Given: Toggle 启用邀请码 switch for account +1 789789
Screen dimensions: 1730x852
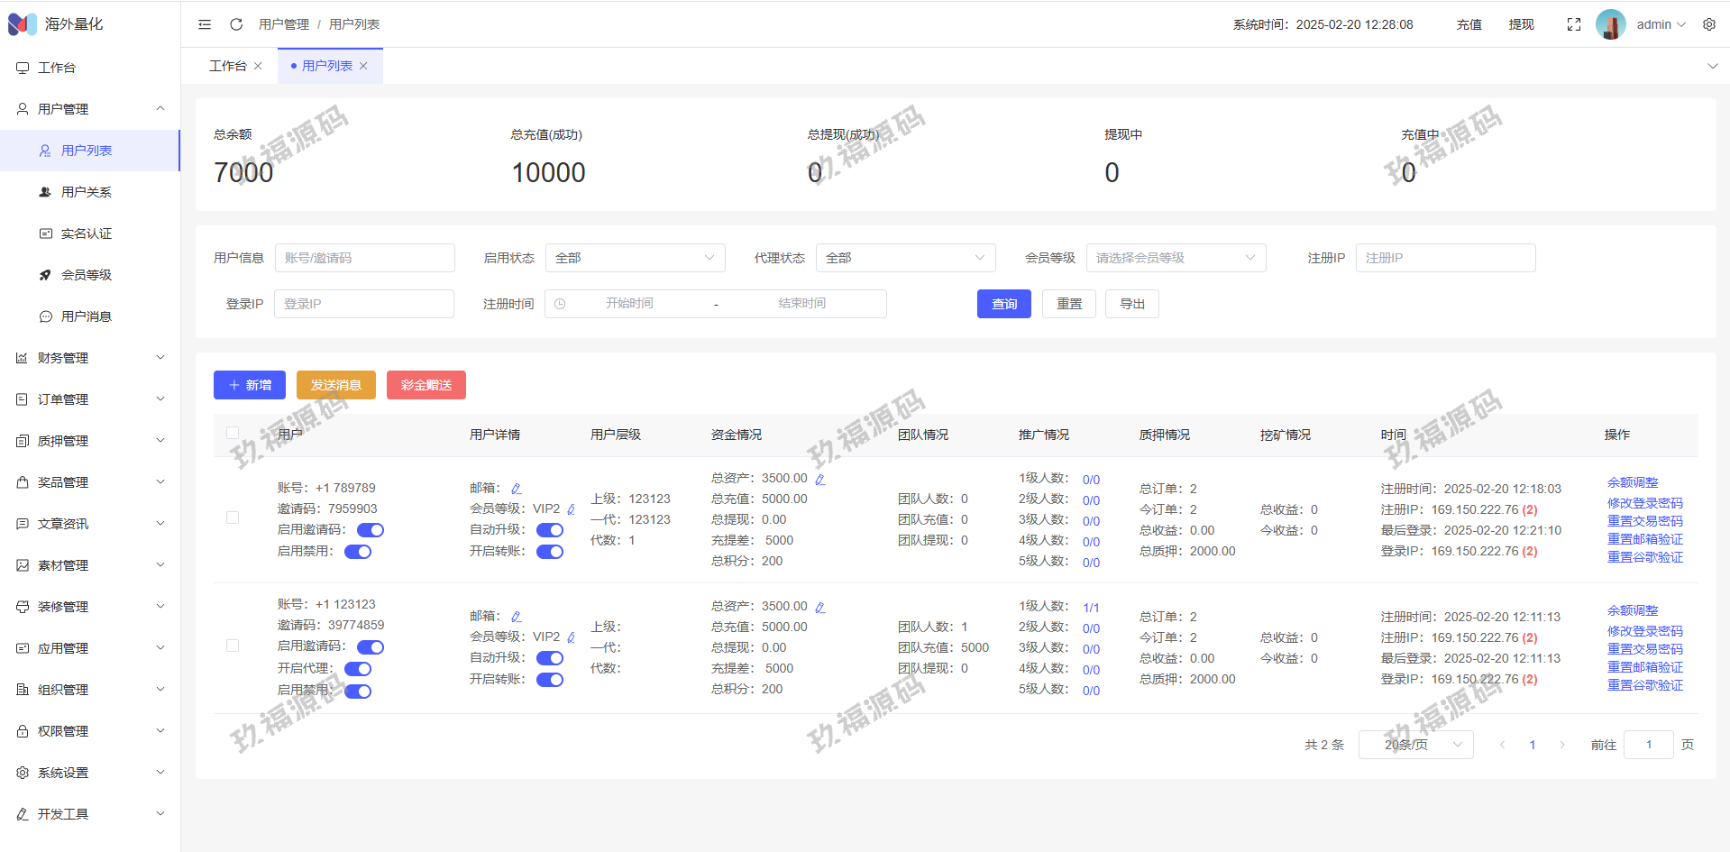Looking at the screenshot, I should pyautogui.click(x=370, y=530).
